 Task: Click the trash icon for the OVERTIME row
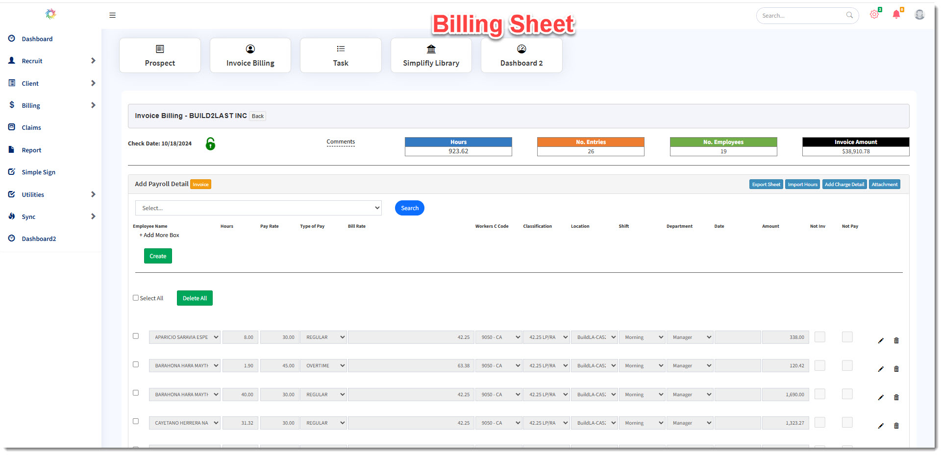896,369
